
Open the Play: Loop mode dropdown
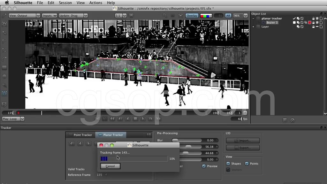13,119
